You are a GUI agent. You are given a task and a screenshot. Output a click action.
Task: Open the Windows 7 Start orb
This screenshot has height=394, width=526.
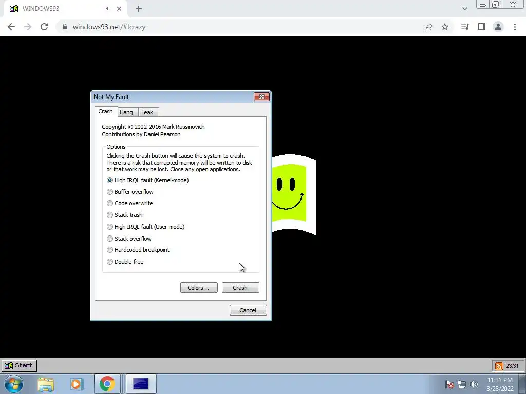(14, 384)
